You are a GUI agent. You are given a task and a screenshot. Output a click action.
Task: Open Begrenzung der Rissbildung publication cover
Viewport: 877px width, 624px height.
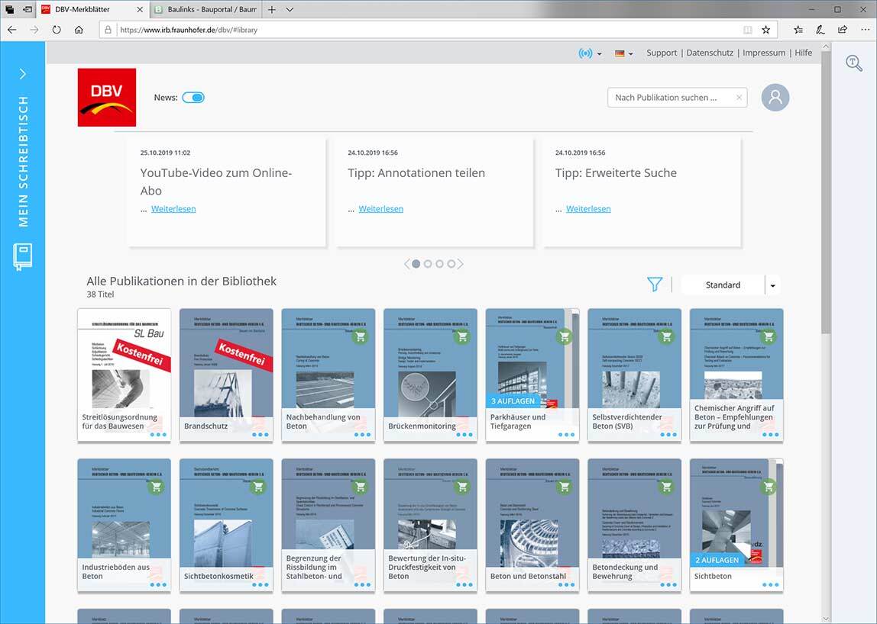328,525
